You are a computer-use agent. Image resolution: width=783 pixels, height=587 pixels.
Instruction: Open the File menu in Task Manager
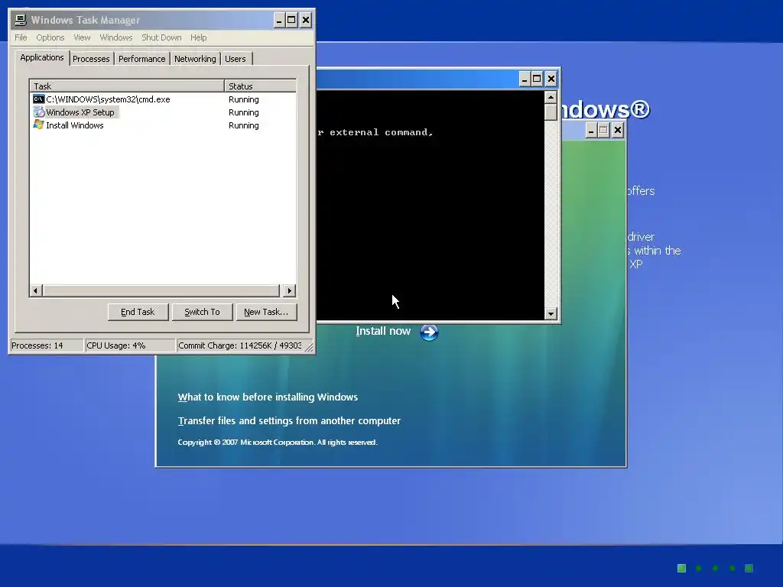tap(21, 37)
